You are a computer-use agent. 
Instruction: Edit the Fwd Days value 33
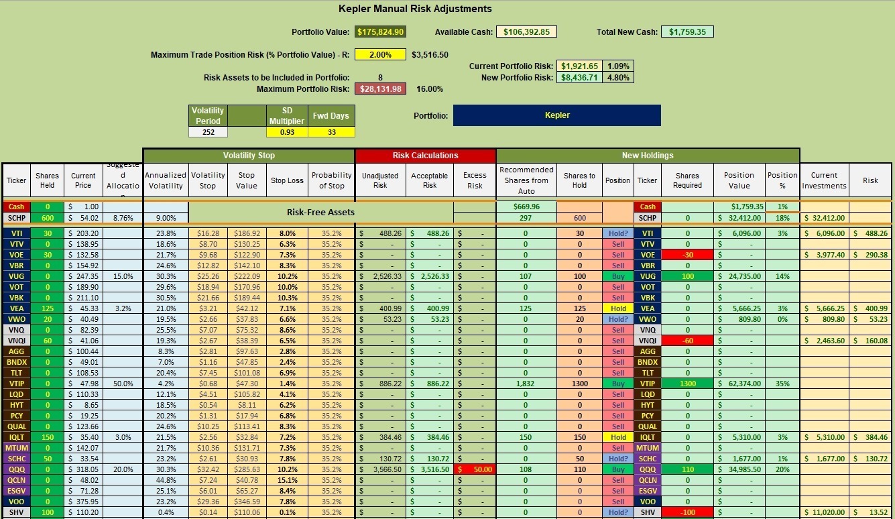click(331, 132)
